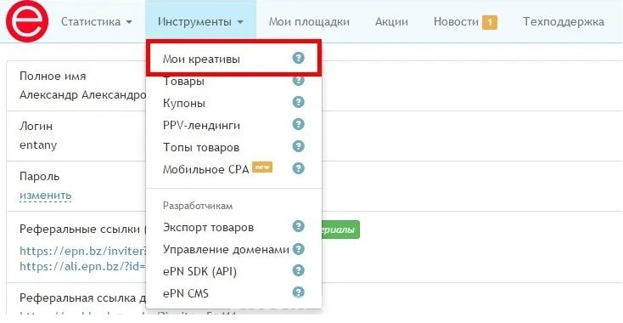The width and height of the screenshot is (623, 323).
Task: Click the green материалы button
Action: (x=340, y=229)
